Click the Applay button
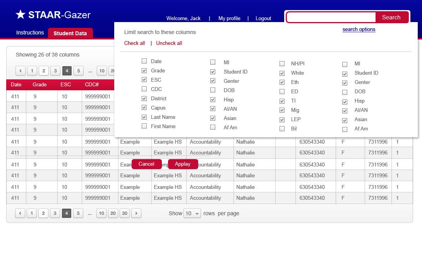 point(183,164)
